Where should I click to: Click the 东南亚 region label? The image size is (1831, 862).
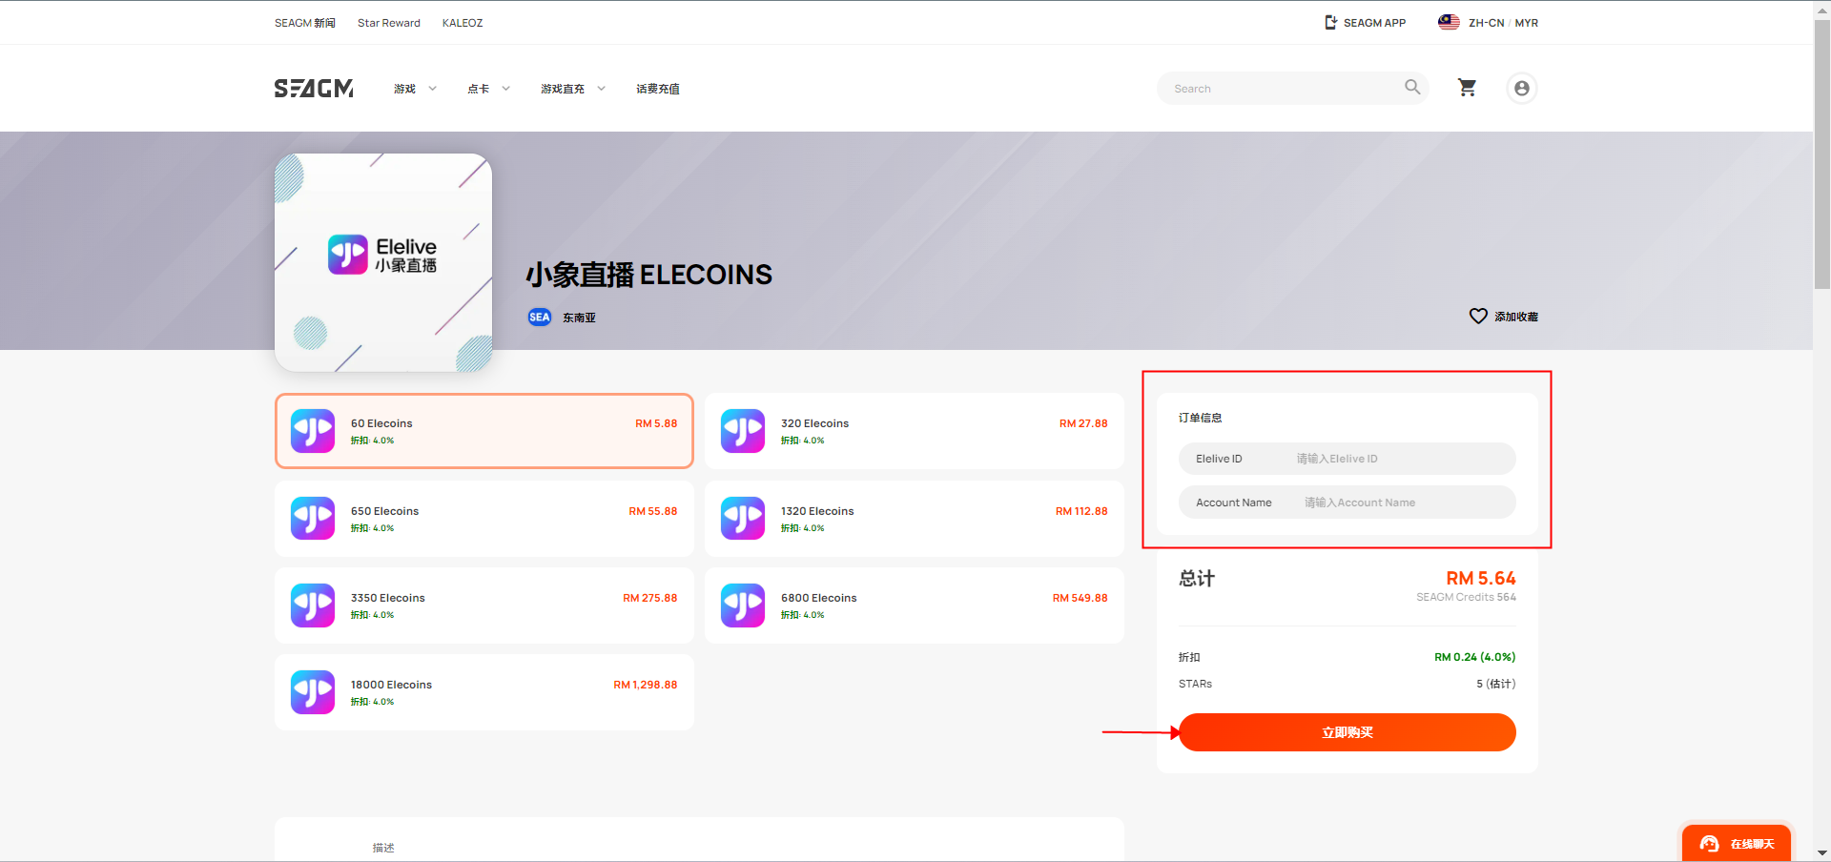click(x=579, y=318)
